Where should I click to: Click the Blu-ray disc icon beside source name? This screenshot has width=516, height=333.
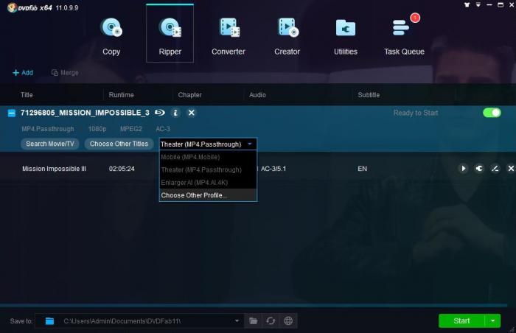tap(160, 113)
